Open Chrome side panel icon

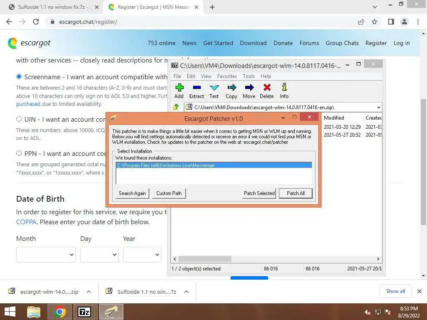point(391,22)
